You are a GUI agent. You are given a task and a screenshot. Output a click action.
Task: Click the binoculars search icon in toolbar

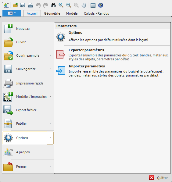[x=53, y=5]
